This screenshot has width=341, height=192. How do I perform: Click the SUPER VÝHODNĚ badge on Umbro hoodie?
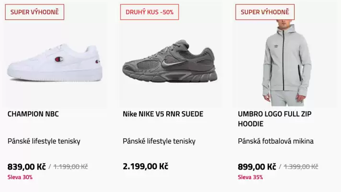pos(265,12)
